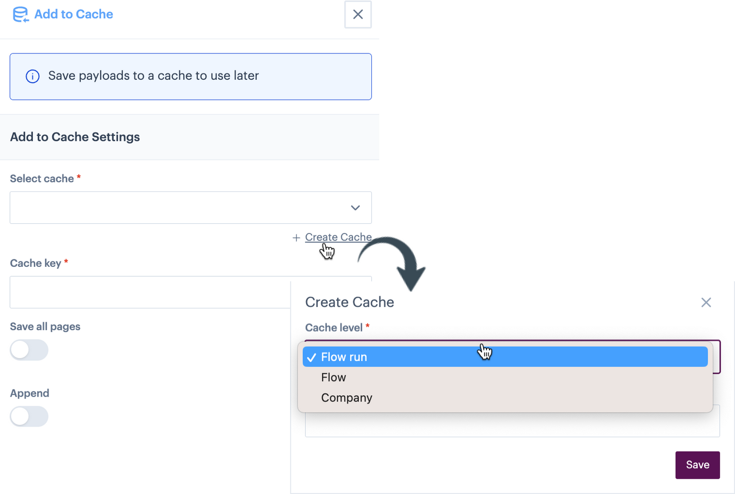Click the plus icon next to Create Cache

click(x=296, y=237)
